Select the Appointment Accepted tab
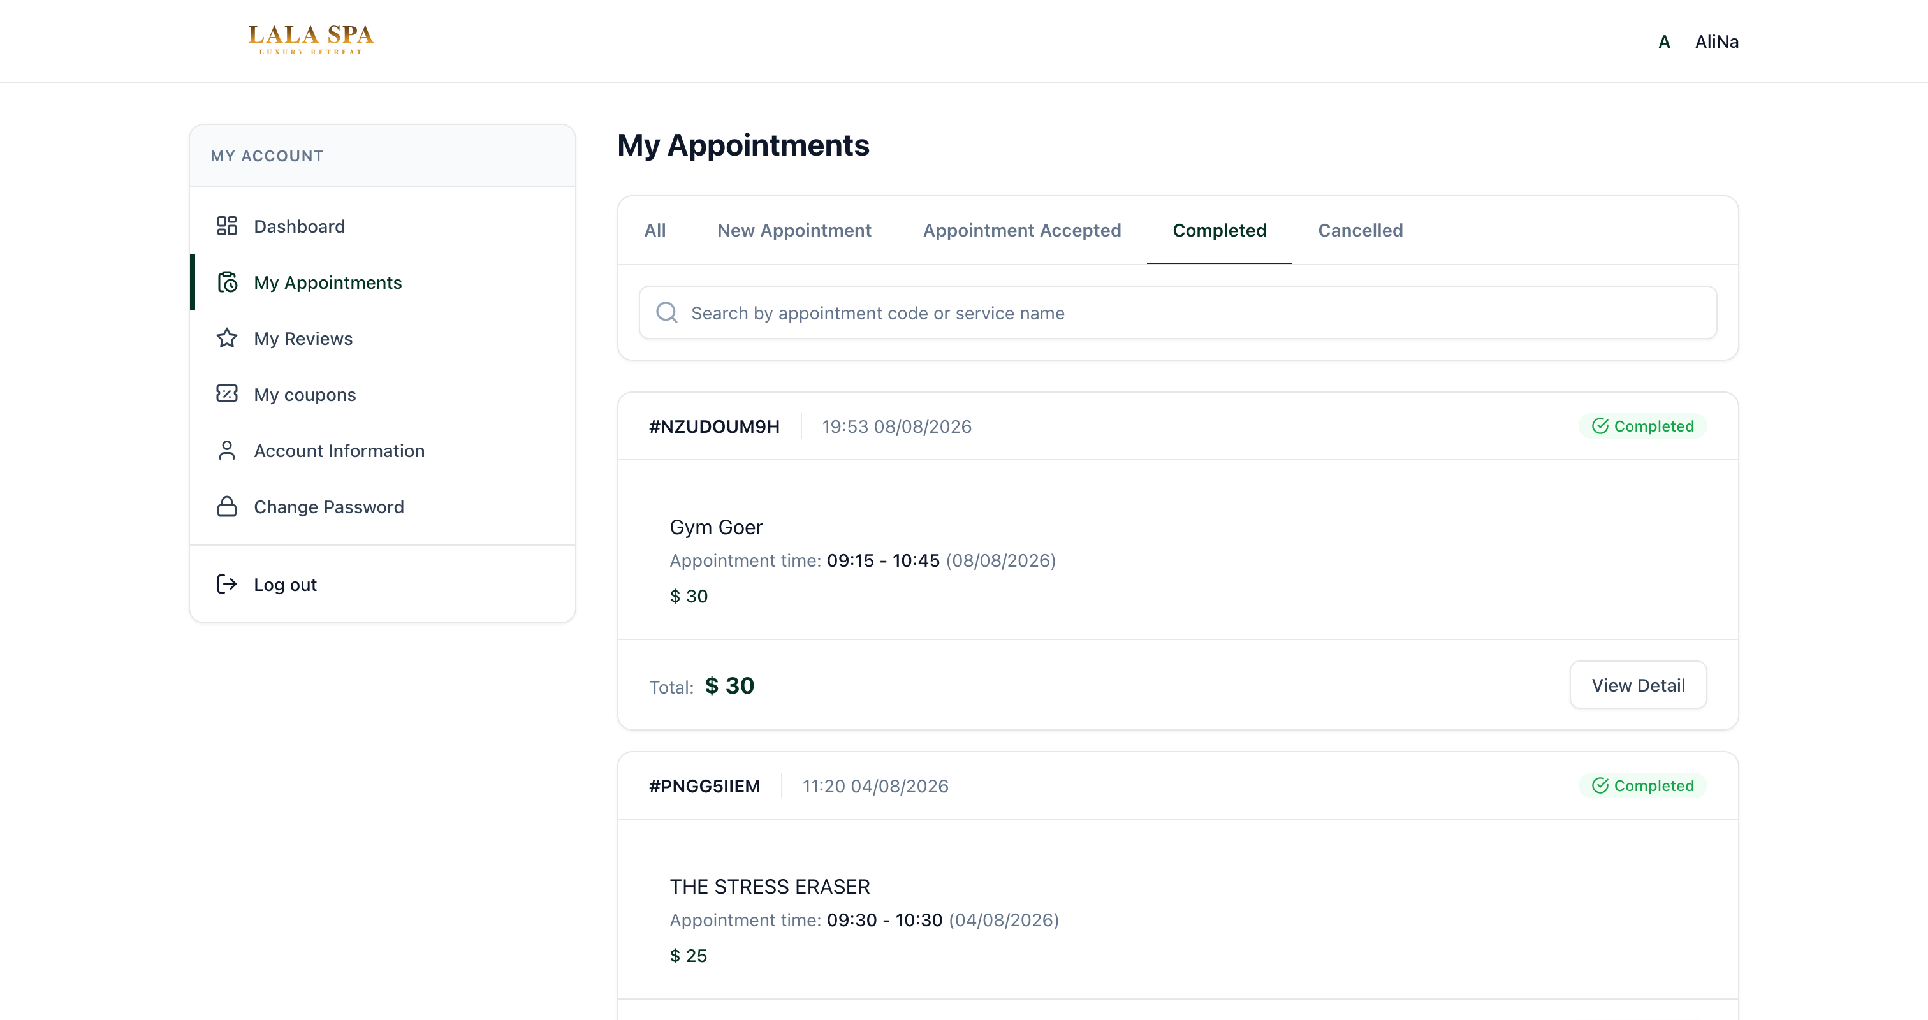Viewport: 1928px width, 1020px height. click(1021, 231)
